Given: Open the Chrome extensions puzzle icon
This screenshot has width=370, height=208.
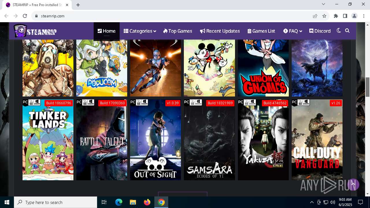Looking at the screenshot, I should click(x=336, y=16).
